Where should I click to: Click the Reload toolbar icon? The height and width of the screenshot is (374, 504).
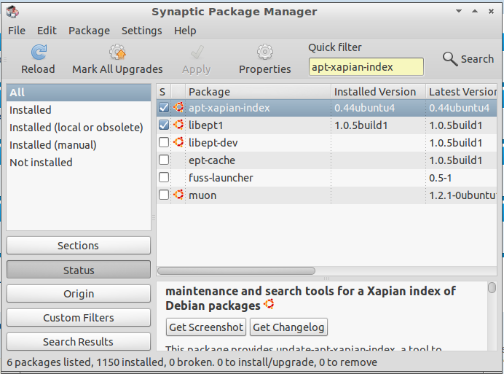pyautogui.click(x=39, y=52)
